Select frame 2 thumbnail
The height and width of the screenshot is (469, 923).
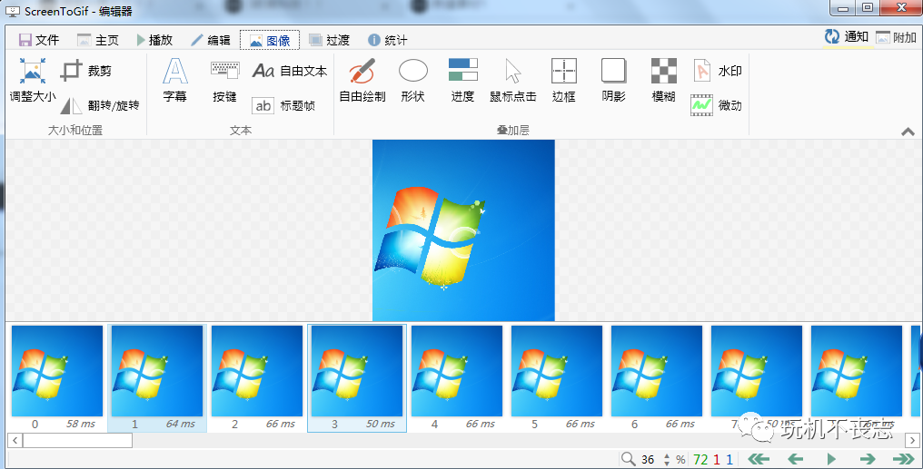coord(257,378)
